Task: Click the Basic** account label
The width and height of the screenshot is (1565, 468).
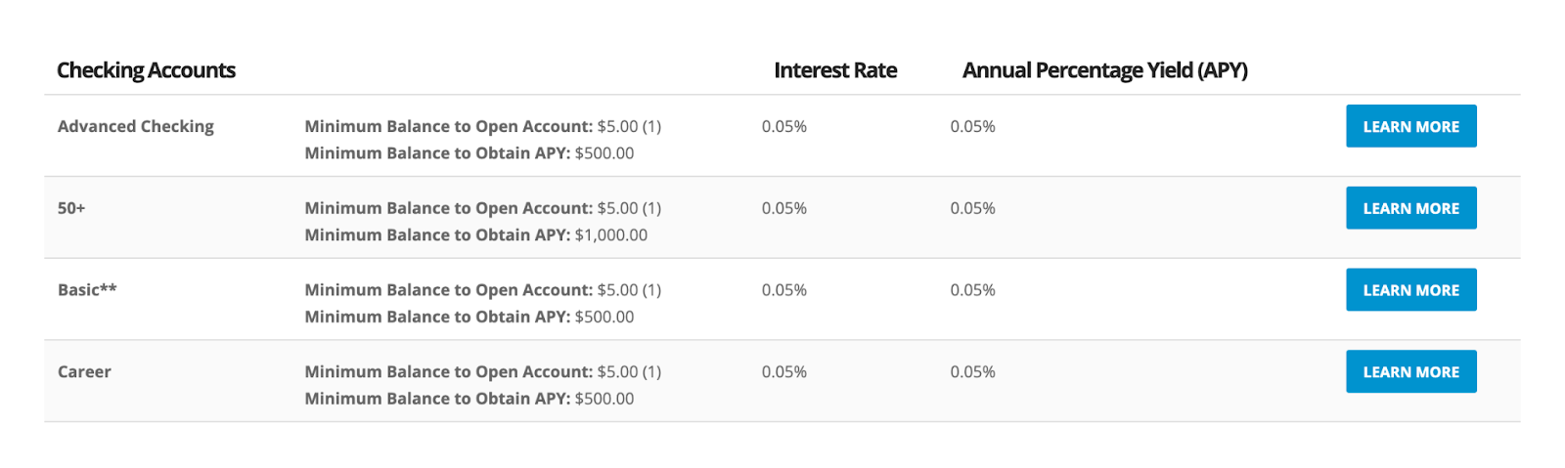Action: click(87, 290)
